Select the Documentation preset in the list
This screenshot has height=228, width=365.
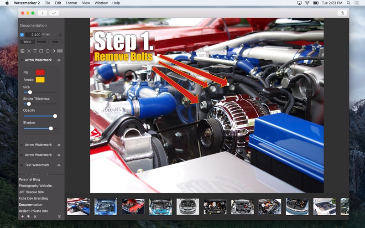tap(31, 204)
